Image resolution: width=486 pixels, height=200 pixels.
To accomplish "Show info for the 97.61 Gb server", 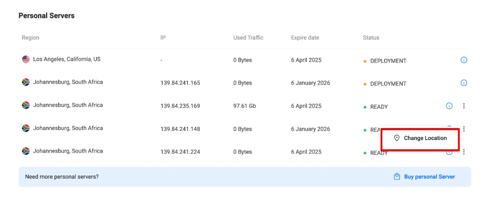I will [x=449, y=106].
